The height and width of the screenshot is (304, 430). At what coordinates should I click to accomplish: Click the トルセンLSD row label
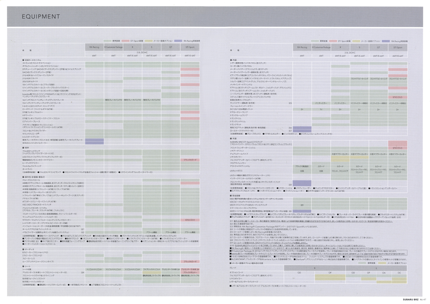click(x=39, y=106)
